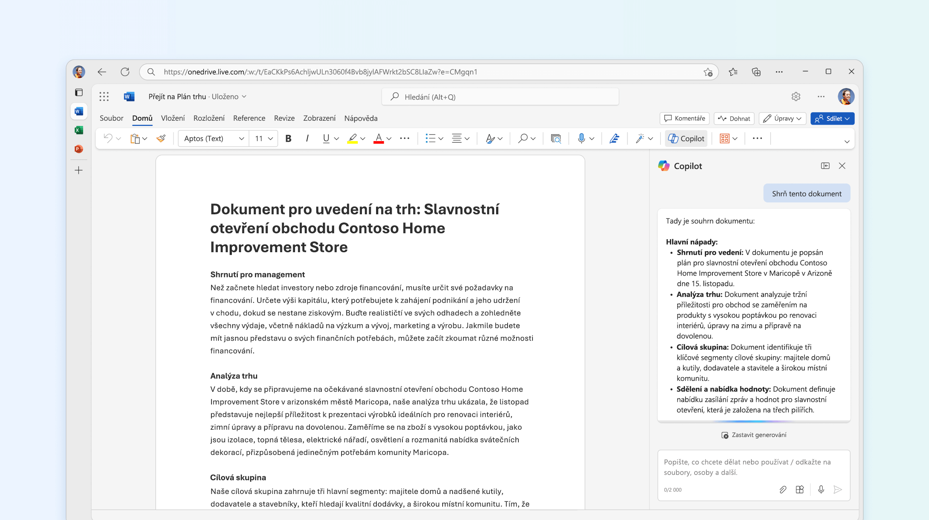
Task: Click the sidebar plus add icon
Action: 79,170
